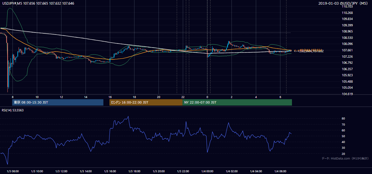This screenshot has height=174, width=372.
Task: Click the RSI scale value 40
Action: (343, 142)
